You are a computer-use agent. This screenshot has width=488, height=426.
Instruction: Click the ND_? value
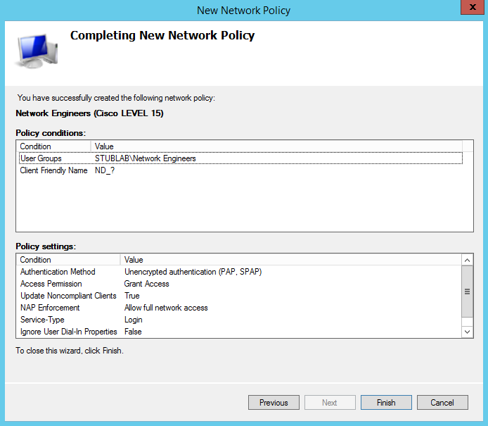click(105, 170)
